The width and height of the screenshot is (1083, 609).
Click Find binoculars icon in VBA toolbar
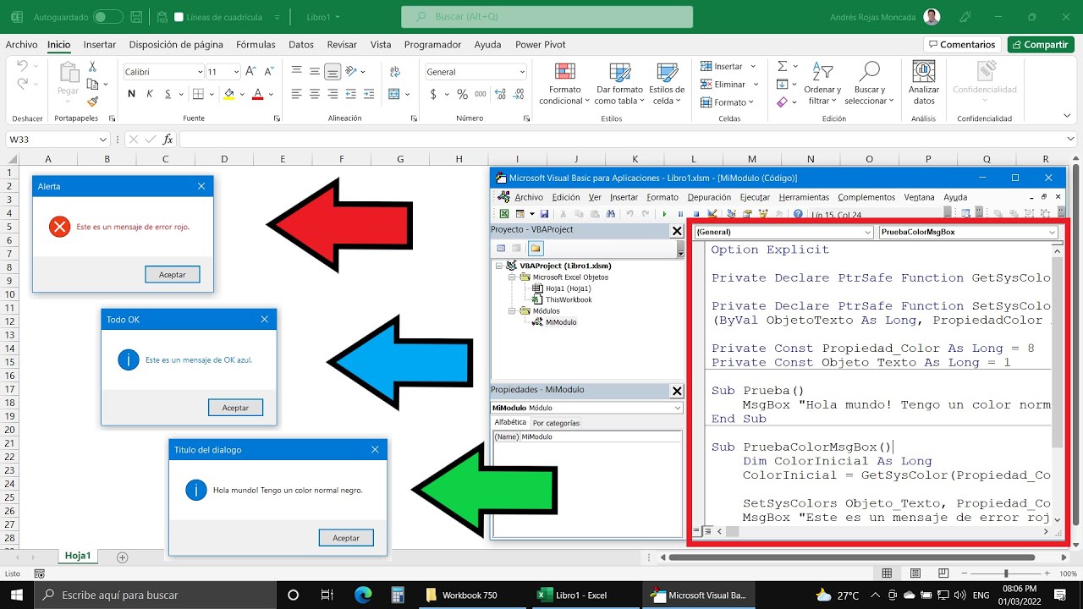[611, 214]
